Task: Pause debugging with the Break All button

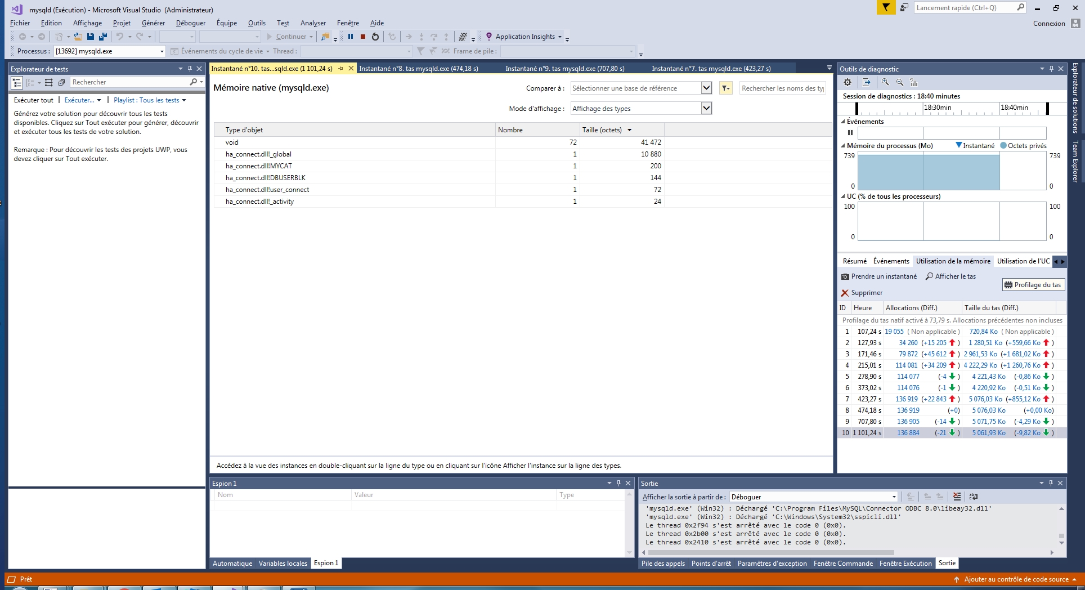Action: (351, 37)
